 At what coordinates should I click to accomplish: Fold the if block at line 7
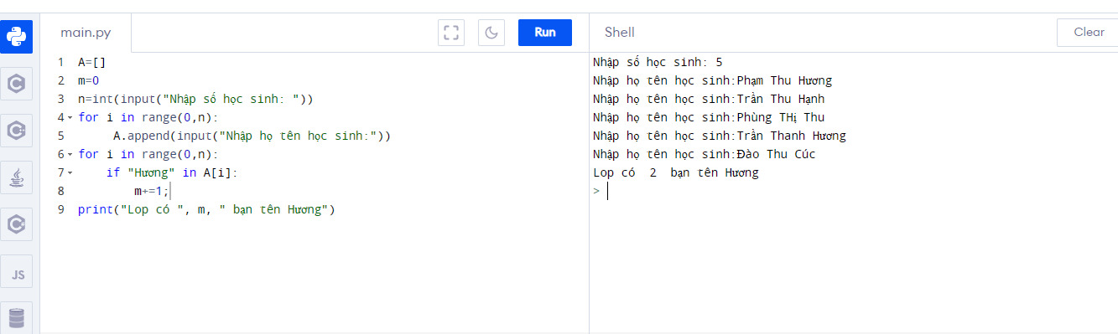[x=70, y=173]
